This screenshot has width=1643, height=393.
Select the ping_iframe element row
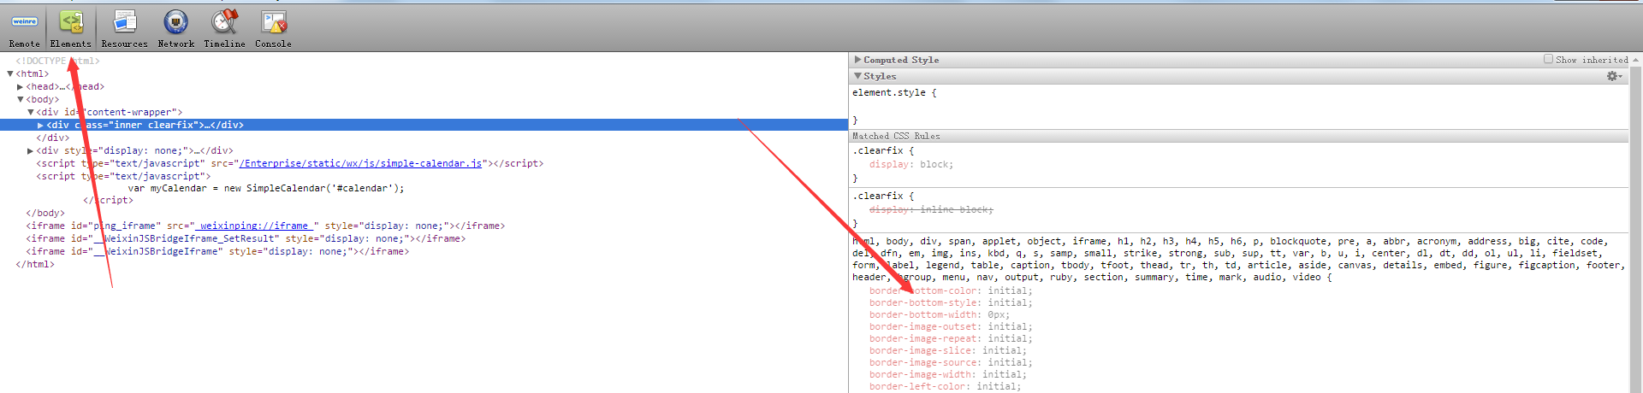265,226
